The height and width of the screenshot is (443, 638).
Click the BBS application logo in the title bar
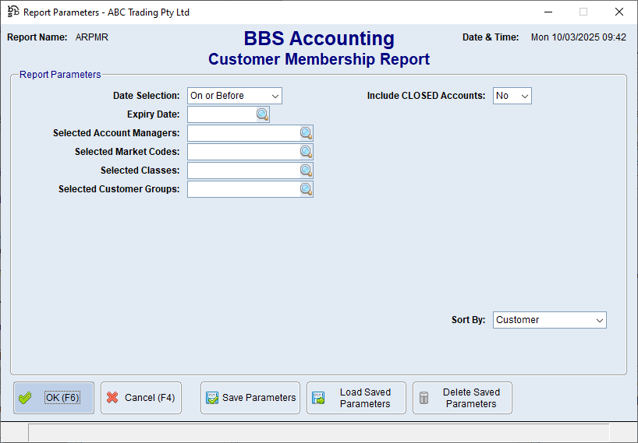pos(13,12)
